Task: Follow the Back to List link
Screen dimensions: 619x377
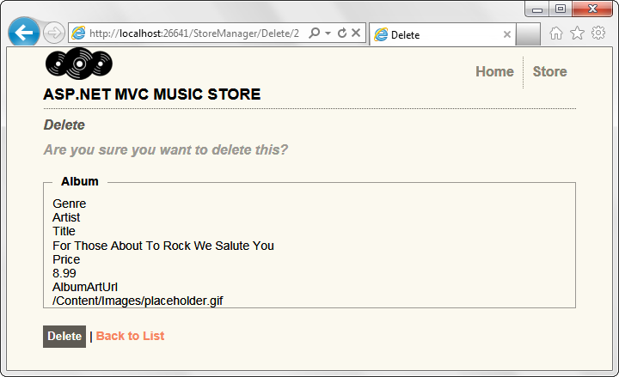Action: [x=130, y=336]
